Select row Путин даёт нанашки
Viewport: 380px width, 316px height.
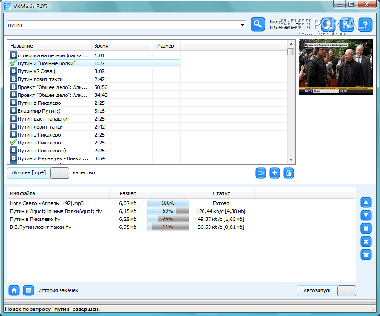tap(94, 119)
